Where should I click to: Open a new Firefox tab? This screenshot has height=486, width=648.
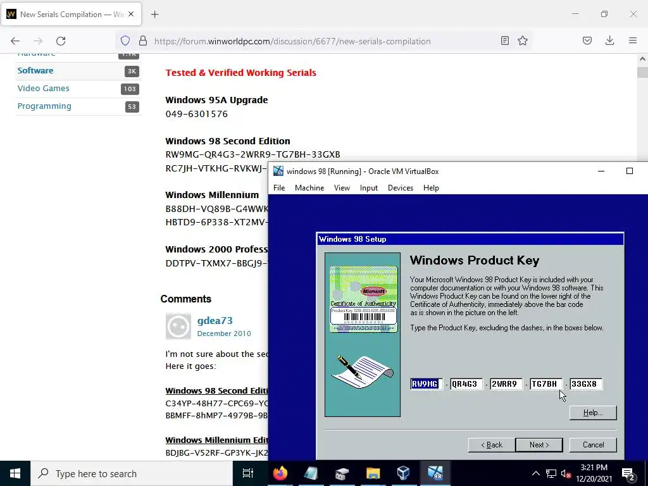coord(154,15)
